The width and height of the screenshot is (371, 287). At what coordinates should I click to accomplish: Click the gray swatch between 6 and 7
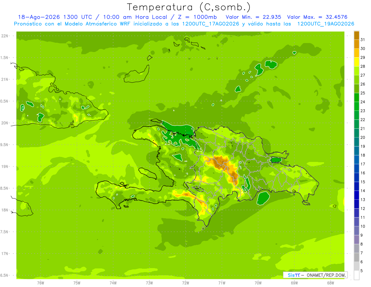point(356,257)
